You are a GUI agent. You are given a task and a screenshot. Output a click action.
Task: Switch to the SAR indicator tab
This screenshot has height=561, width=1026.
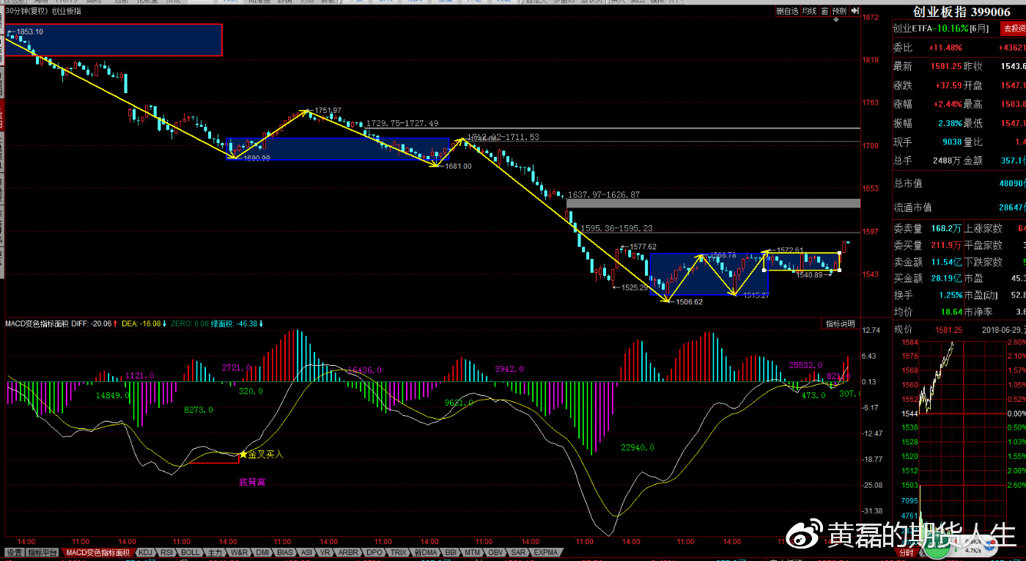click(518, 552)
